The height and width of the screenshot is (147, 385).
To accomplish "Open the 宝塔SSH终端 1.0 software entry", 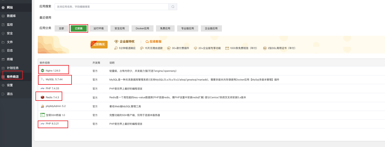I will (x=55, y=115).
